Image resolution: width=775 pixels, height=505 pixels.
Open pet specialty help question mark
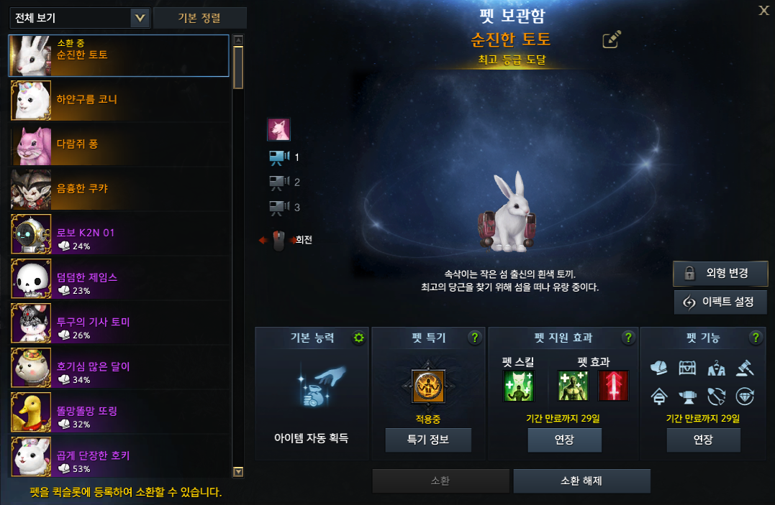click(x=474, y=338)
